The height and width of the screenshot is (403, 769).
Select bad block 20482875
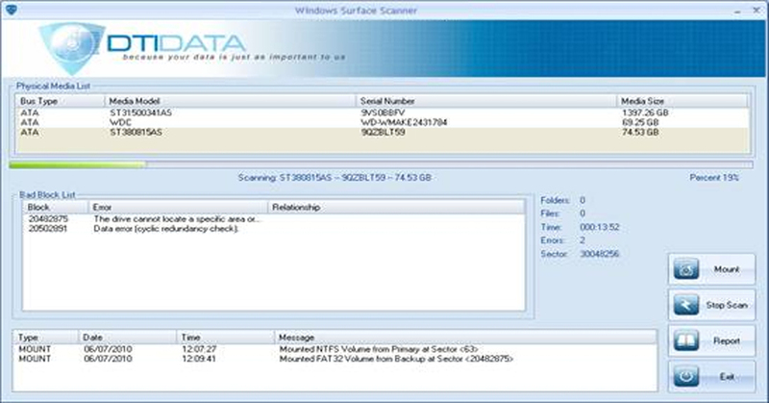pos(48,219)
